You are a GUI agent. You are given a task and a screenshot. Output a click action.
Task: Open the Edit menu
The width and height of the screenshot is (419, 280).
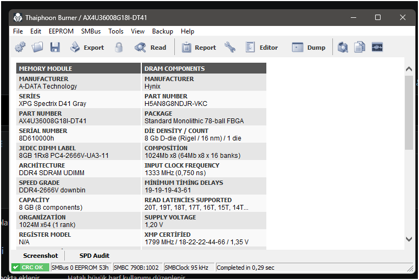[36, 31]
